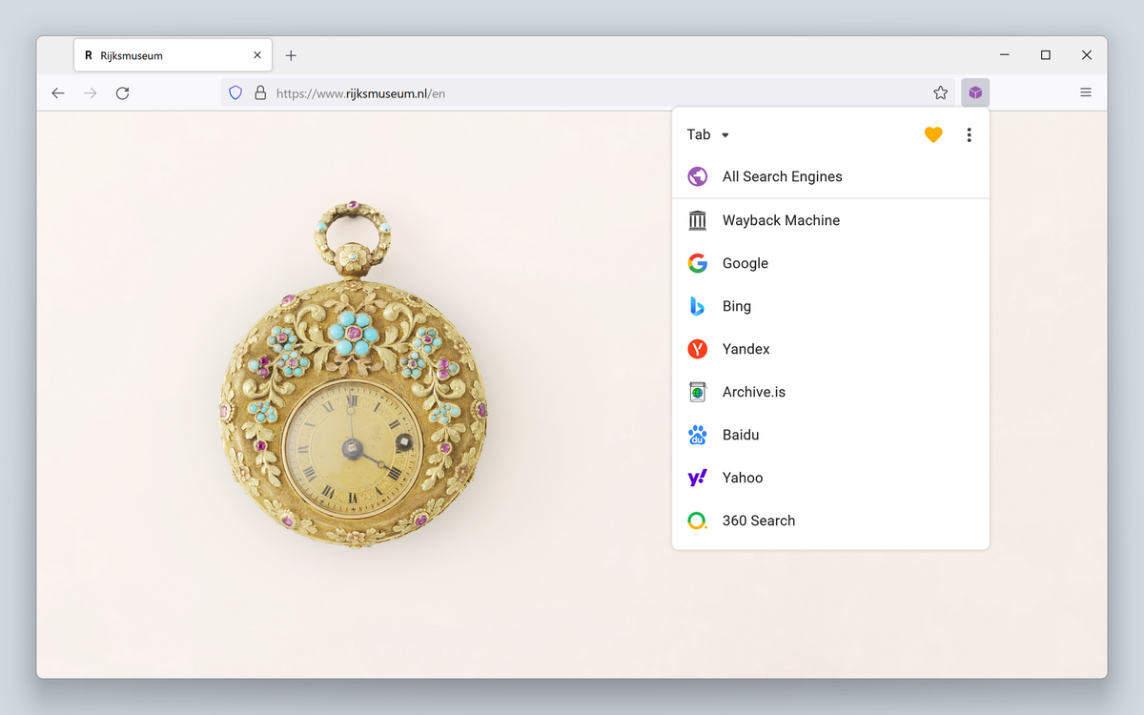Click the pocket watch image on the page

click(353, 374)
